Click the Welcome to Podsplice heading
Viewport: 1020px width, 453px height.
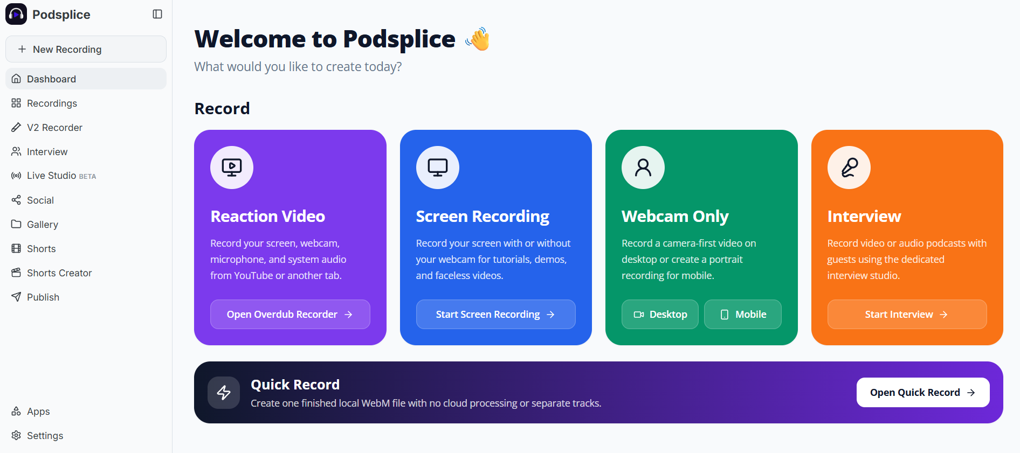tap(325, 39)
